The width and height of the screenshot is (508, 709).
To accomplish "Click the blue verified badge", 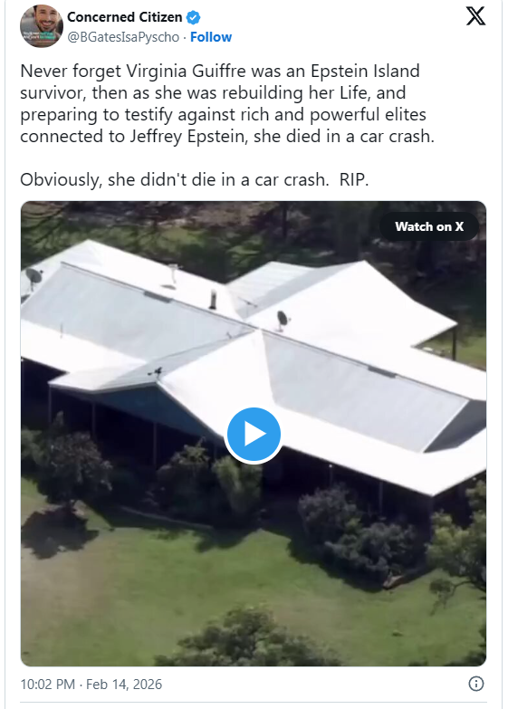I will (194, 17).
